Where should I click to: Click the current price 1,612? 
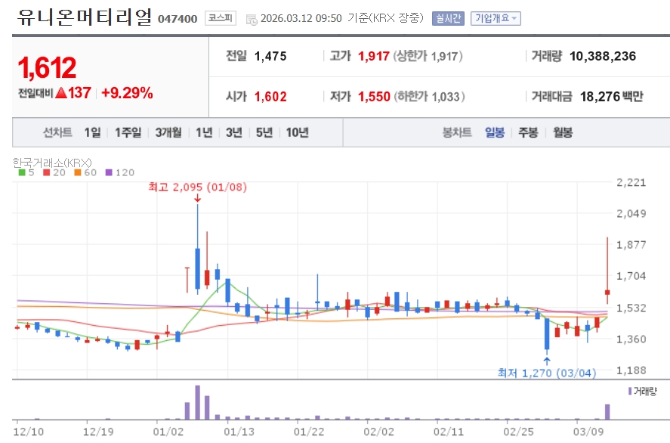(47, 67)
